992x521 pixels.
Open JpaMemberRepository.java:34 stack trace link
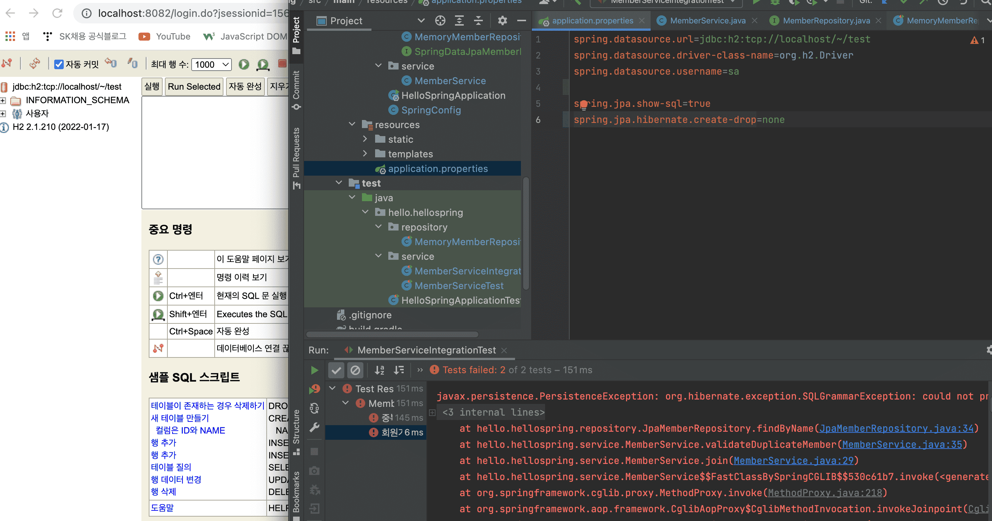896,428
